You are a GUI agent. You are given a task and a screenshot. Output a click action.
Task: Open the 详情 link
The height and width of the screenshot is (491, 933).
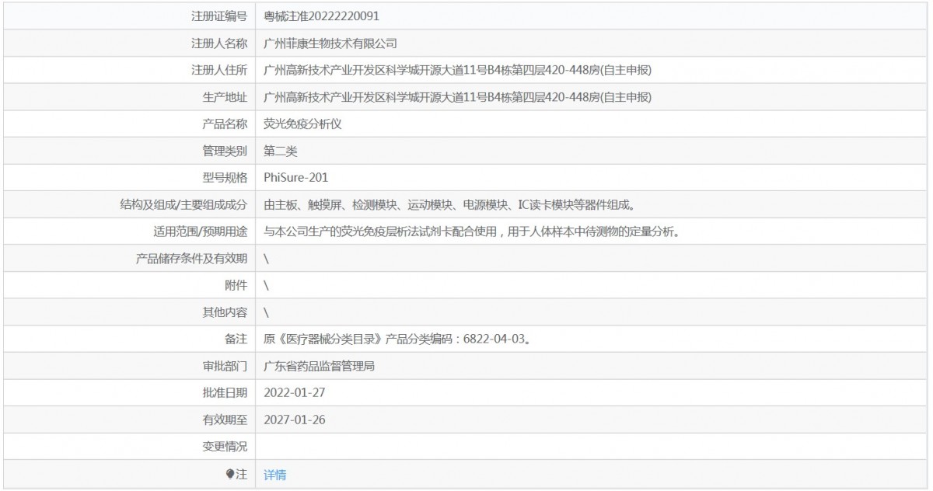pos(275,475)
